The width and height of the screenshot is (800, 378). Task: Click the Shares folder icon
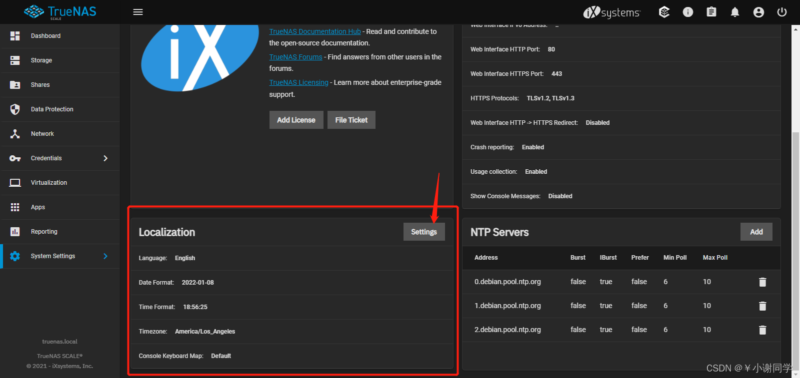click(x=15, y=85)
